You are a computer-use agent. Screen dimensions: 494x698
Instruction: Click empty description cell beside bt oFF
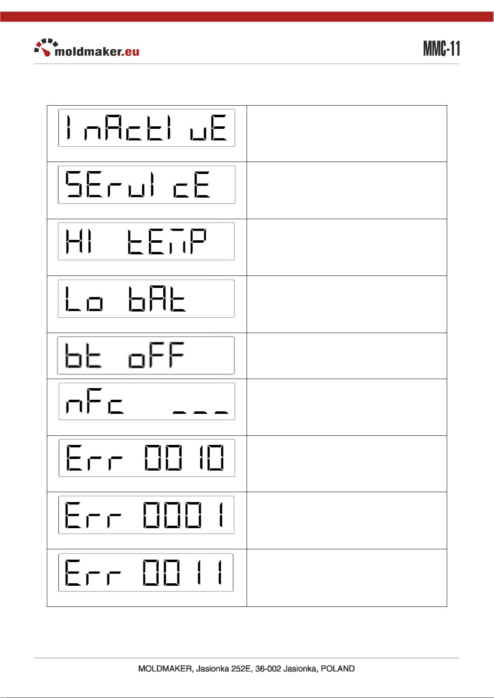tap(347, 356)
